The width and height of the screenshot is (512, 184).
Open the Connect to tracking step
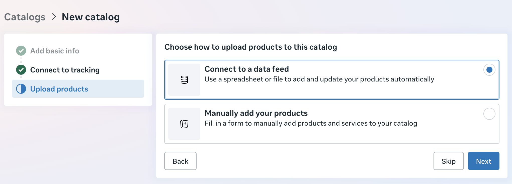65,70
